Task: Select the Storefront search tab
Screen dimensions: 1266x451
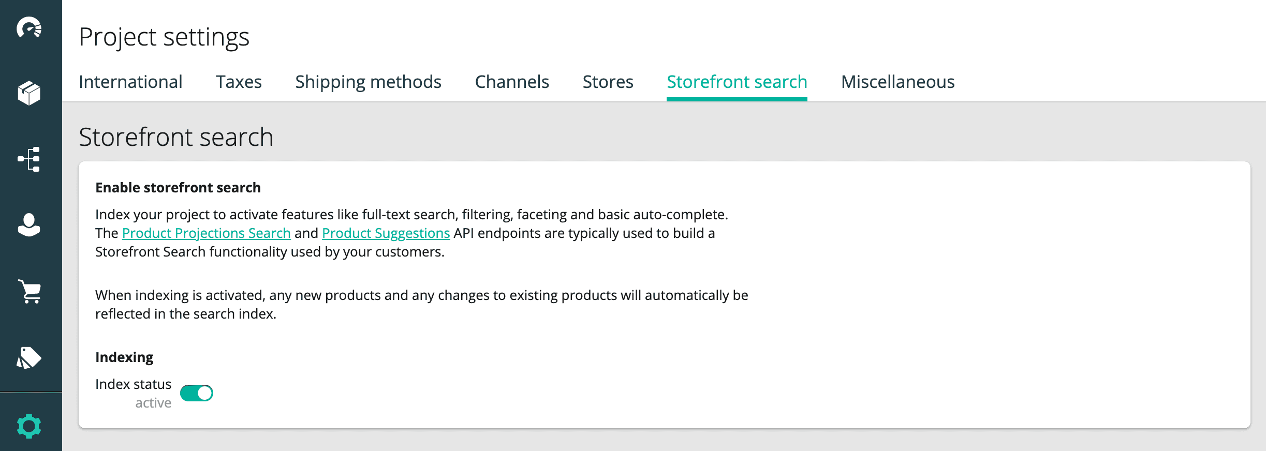Action: tap(737, 82)
